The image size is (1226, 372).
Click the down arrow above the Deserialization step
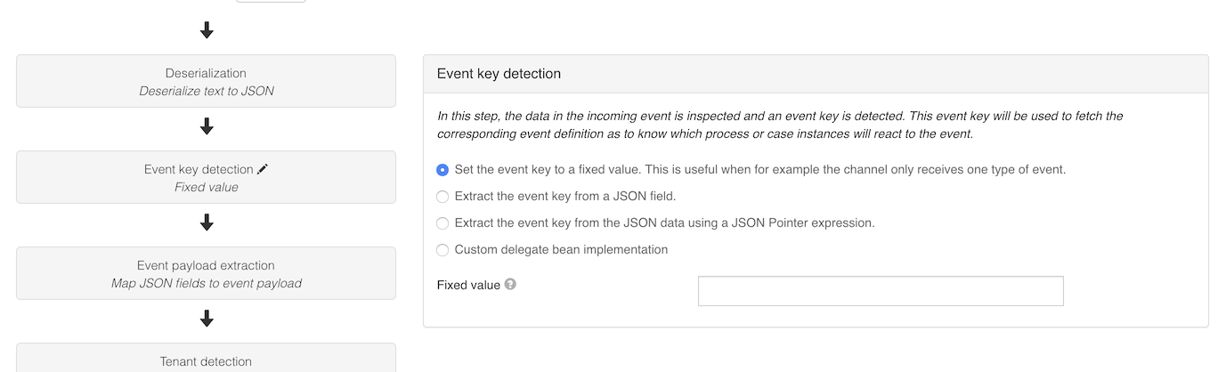click(207, 31)
